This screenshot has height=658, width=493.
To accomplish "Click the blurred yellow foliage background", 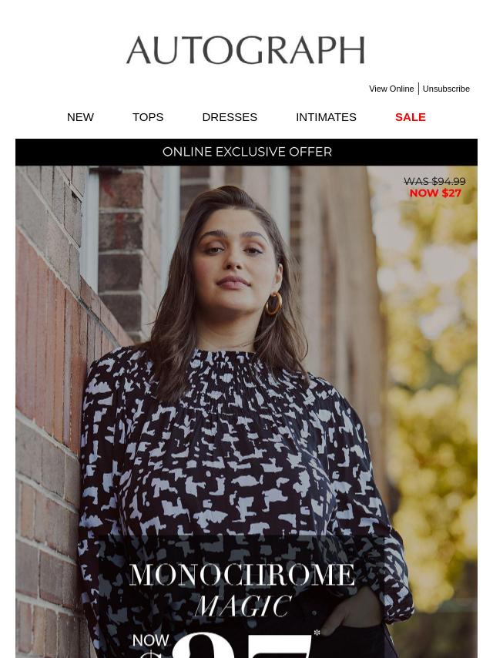I will [x=432, y=378].
